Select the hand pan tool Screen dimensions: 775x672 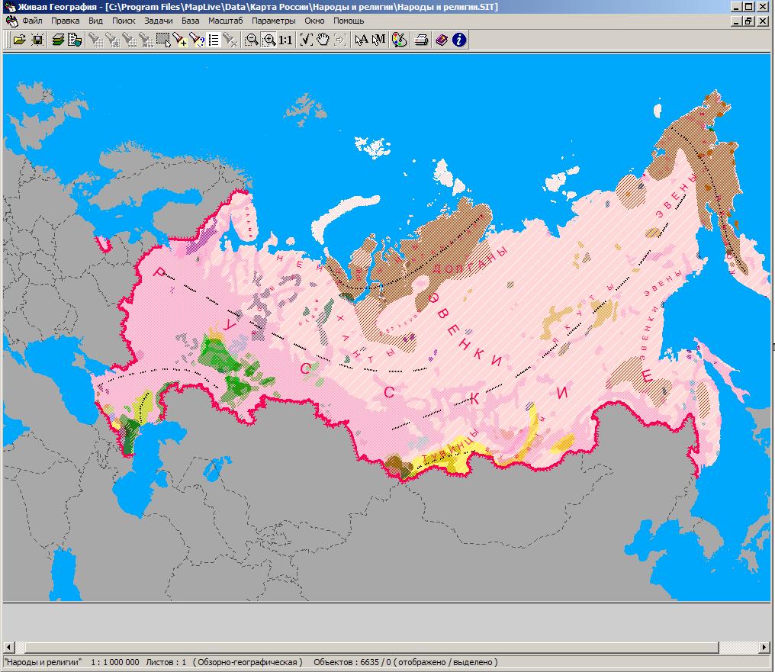(323, 40)
